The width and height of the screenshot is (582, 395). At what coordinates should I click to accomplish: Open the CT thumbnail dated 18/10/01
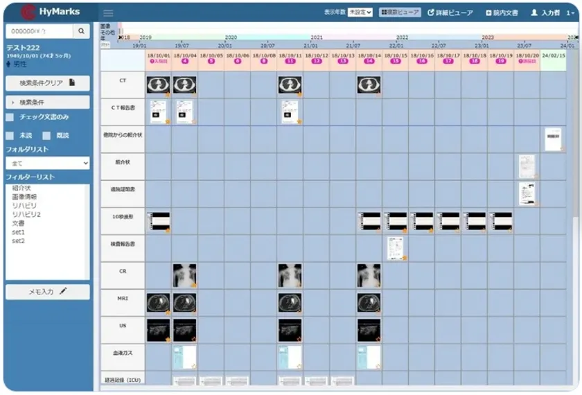point(158,85)
